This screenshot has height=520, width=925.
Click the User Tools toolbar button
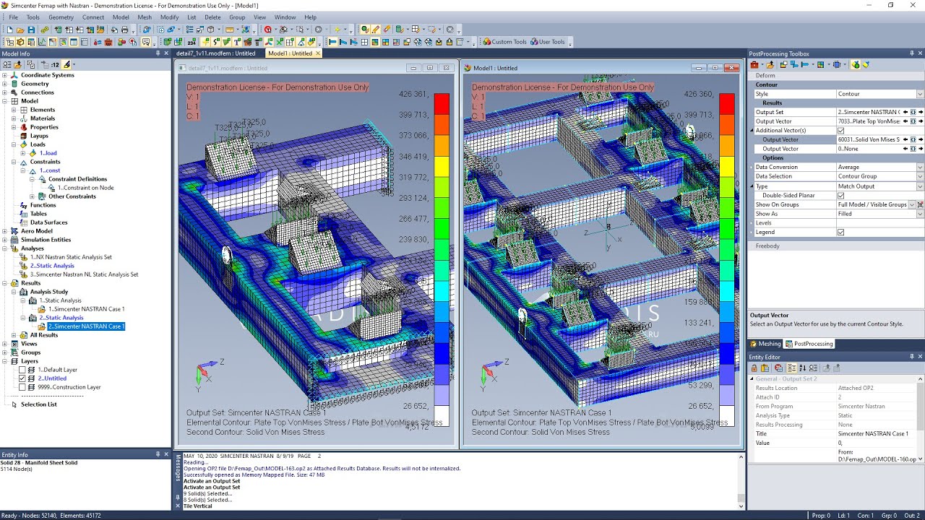click(x=547, y=42)
